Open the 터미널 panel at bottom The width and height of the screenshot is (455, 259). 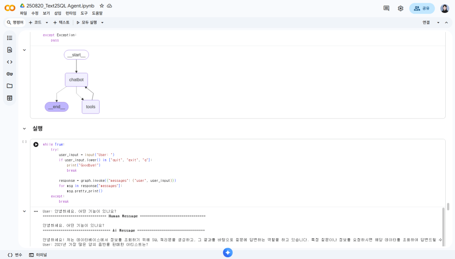point(38,255)
